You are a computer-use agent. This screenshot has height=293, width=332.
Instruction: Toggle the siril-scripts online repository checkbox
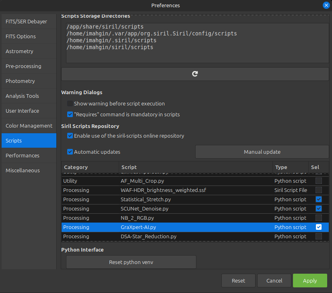click(x=70, y=136)
